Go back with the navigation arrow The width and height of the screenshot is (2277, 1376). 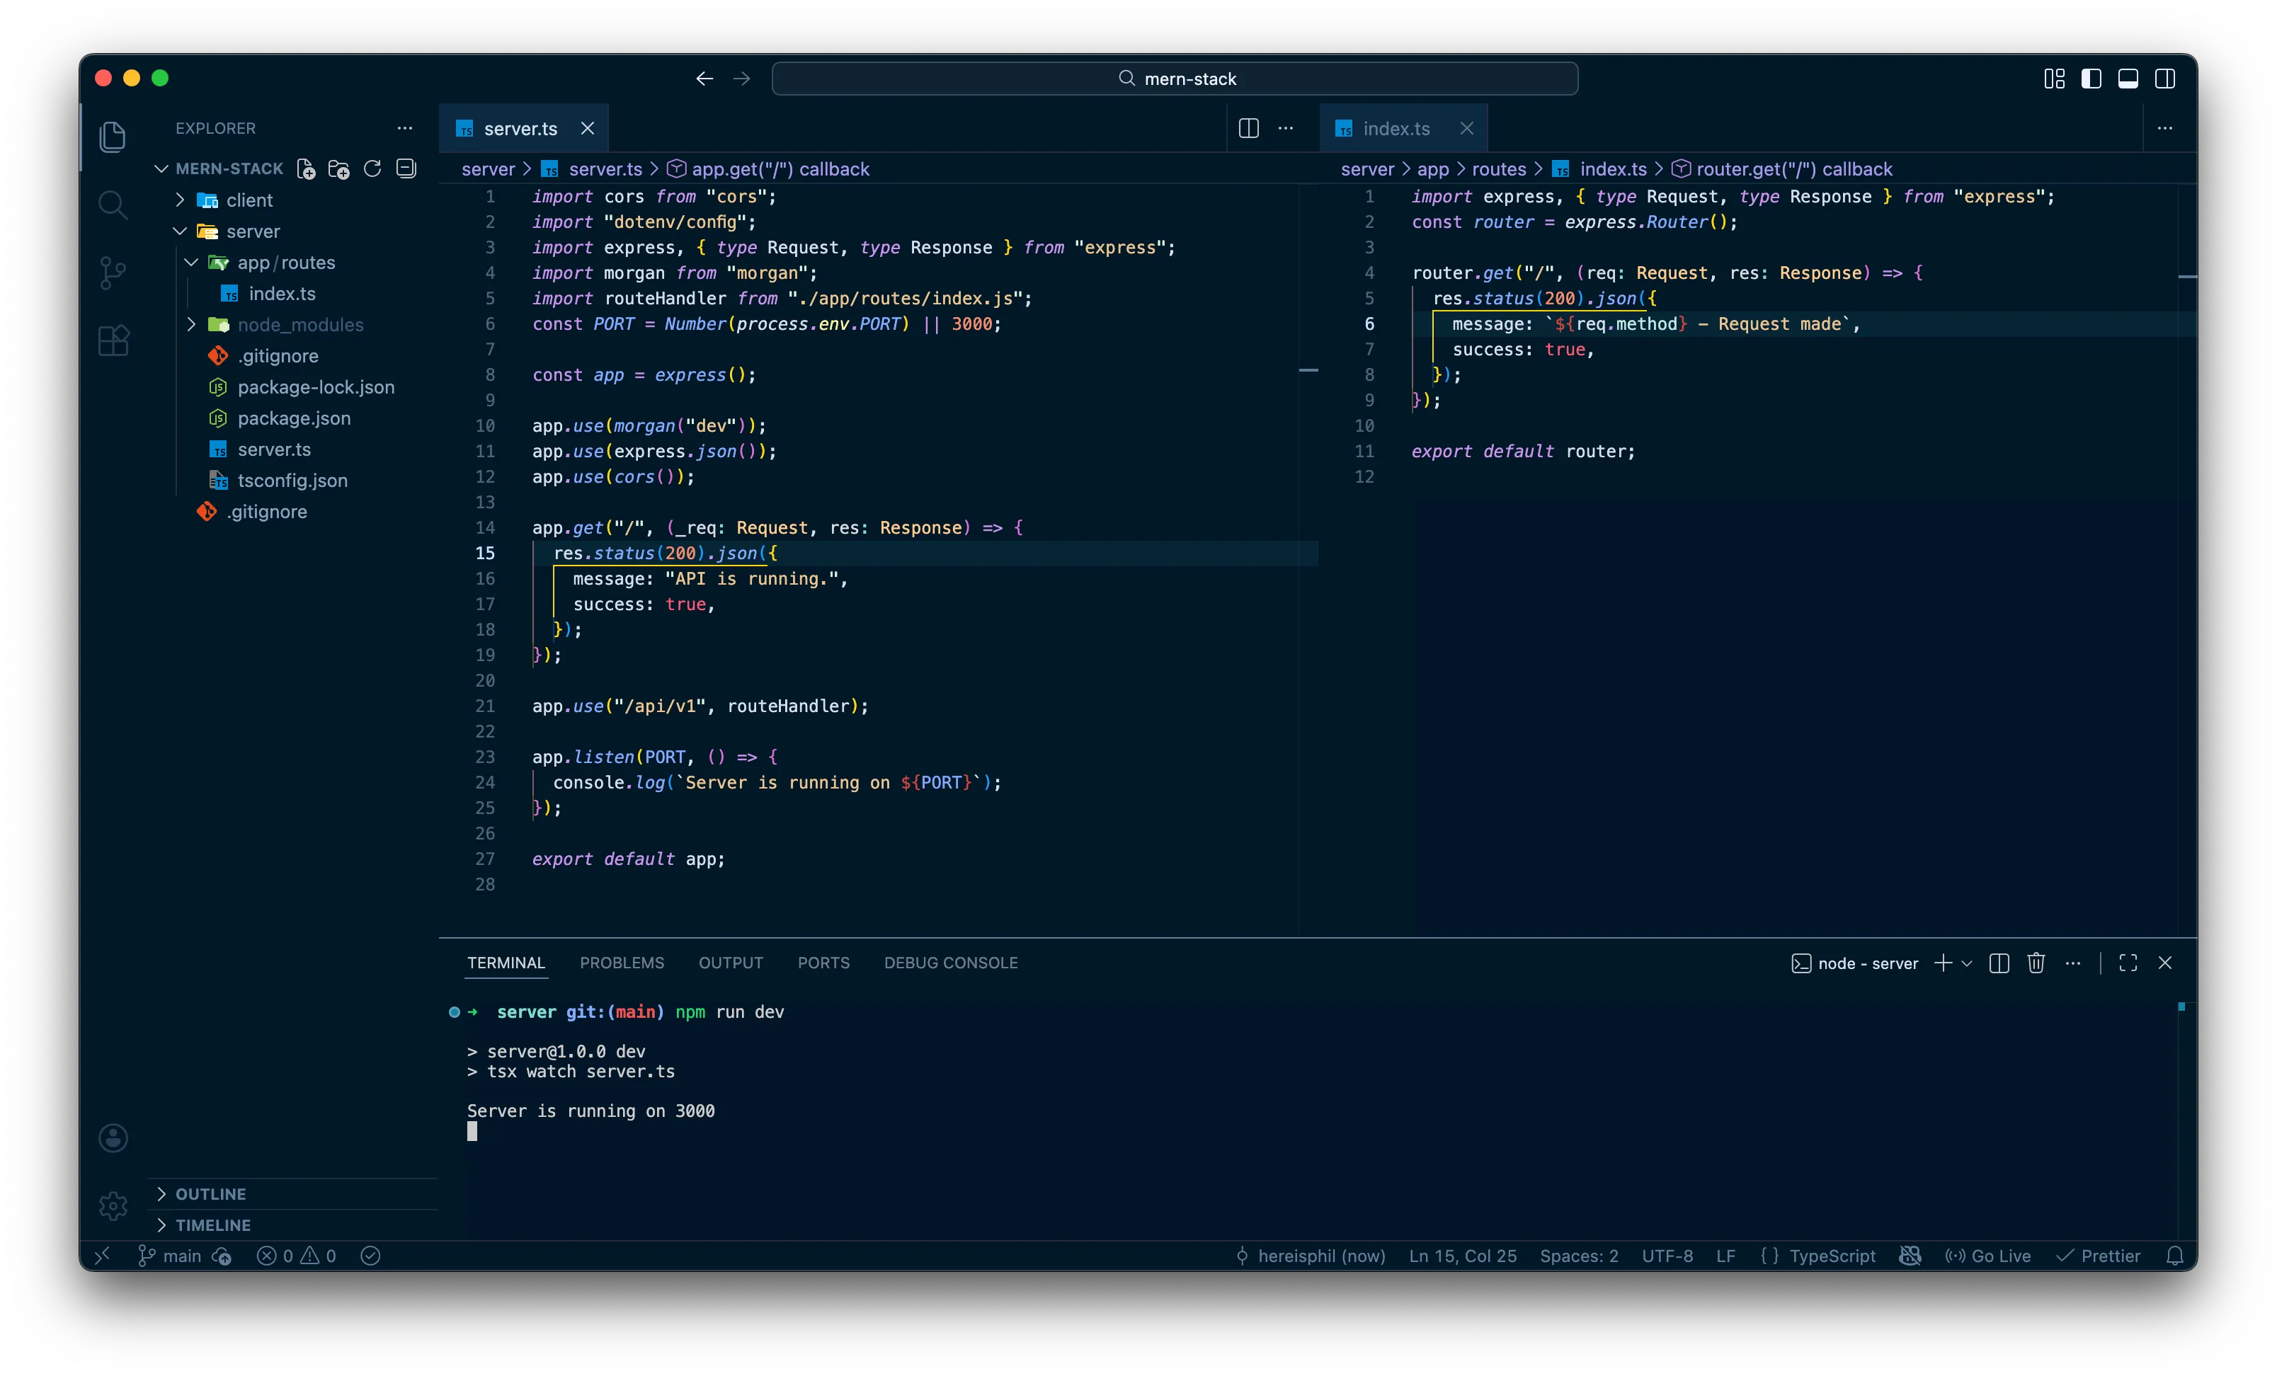(x=704, y=79)
